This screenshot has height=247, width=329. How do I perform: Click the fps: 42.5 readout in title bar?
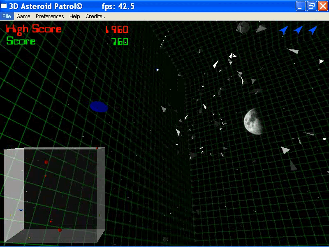click(x=118, y=6)
